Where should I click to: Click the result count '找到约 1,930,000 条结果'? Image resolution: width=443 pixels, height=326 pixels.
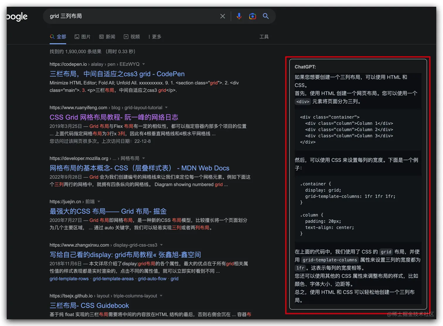76,52
